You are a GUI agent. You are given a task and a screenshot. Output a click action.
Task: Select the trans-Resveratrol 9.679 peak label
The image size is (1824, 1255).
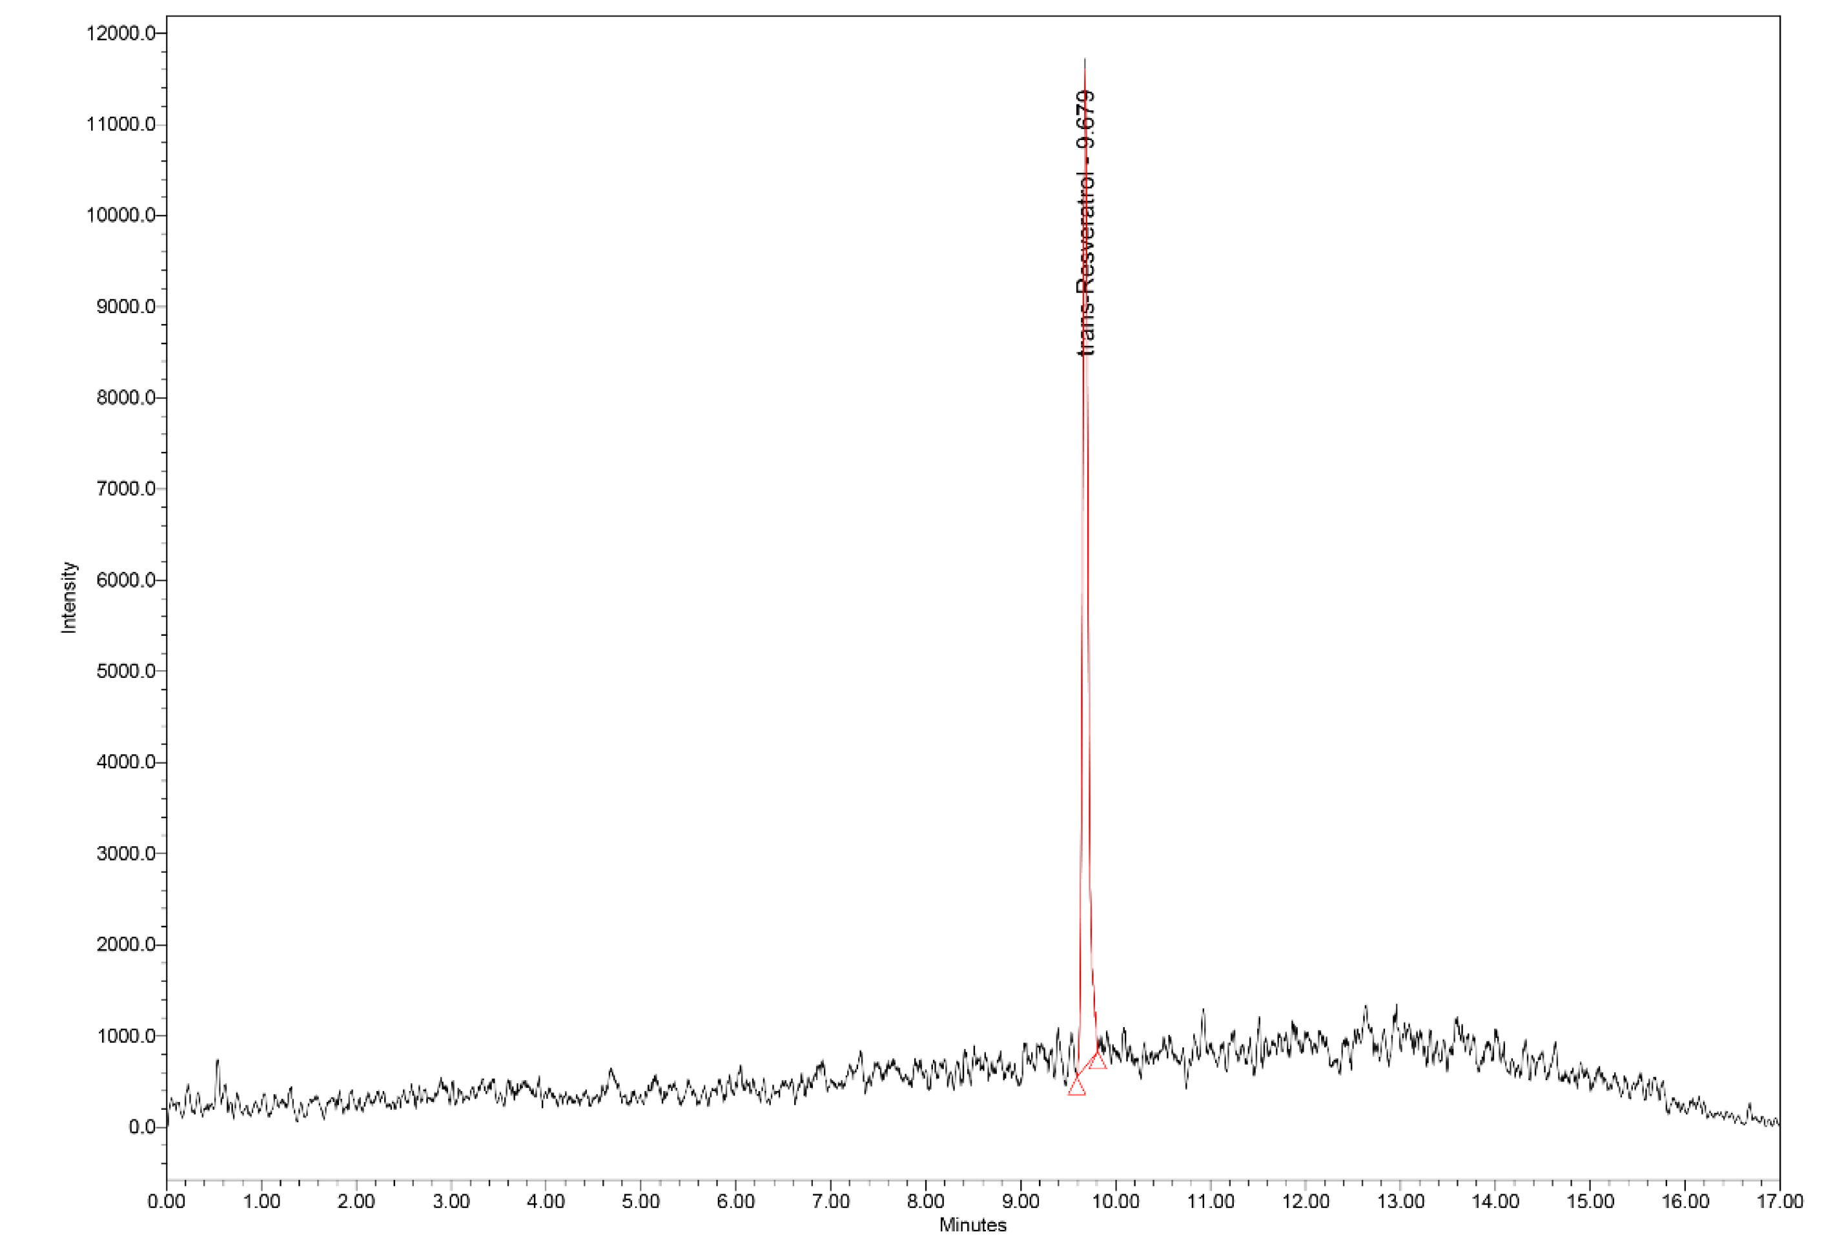[1086, 223]
